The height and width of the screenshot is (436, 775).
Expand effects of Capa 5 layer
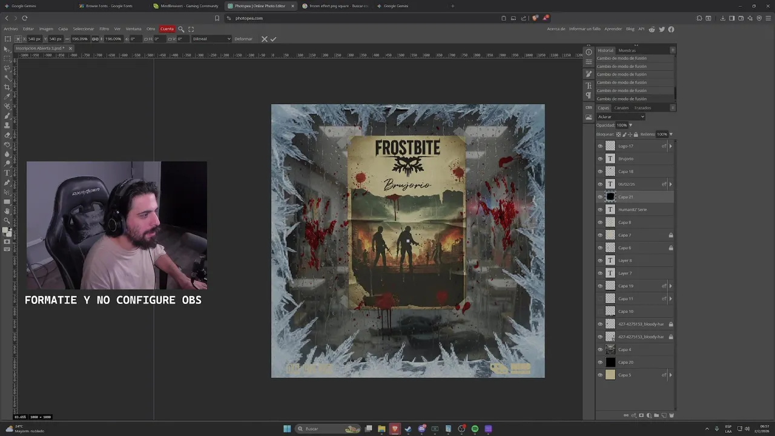(670, 375)
